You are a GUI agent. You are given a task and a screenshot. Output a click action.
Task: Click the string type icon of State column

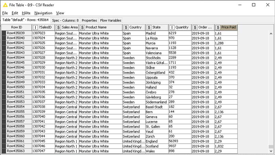pos(149,27)
